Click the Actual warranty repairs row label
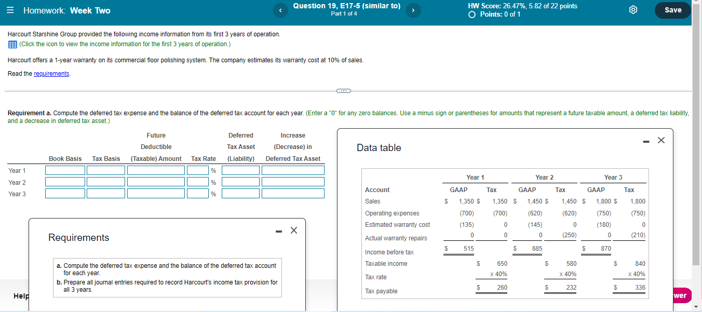Viewport: 702px width, 312px height. (396, 238)
